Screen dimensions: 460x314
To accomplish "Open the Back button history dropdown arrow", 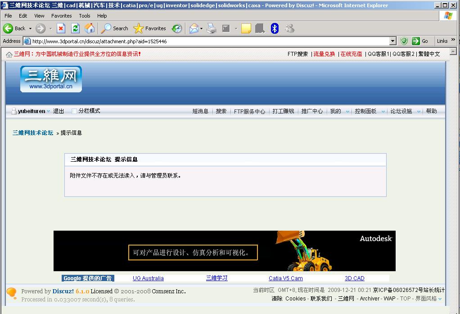I will [x=30, y=28].
